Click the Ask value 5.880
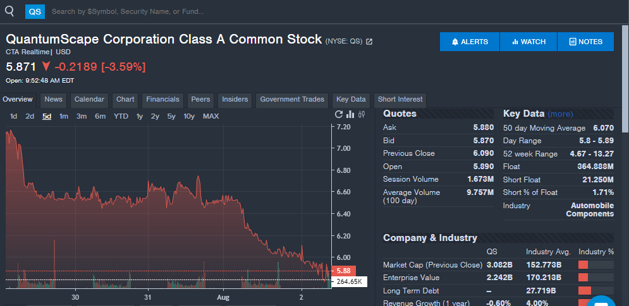 click(484, 128)
